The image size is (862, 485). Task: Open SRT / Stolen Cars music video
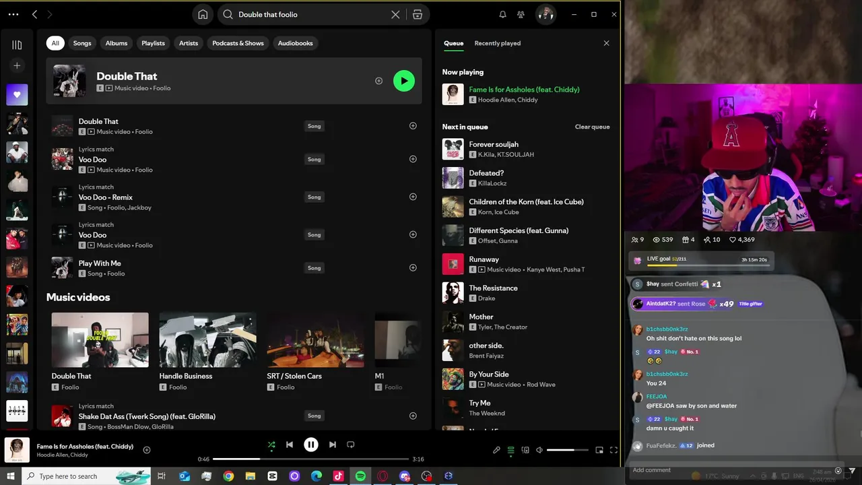[315, 352]
